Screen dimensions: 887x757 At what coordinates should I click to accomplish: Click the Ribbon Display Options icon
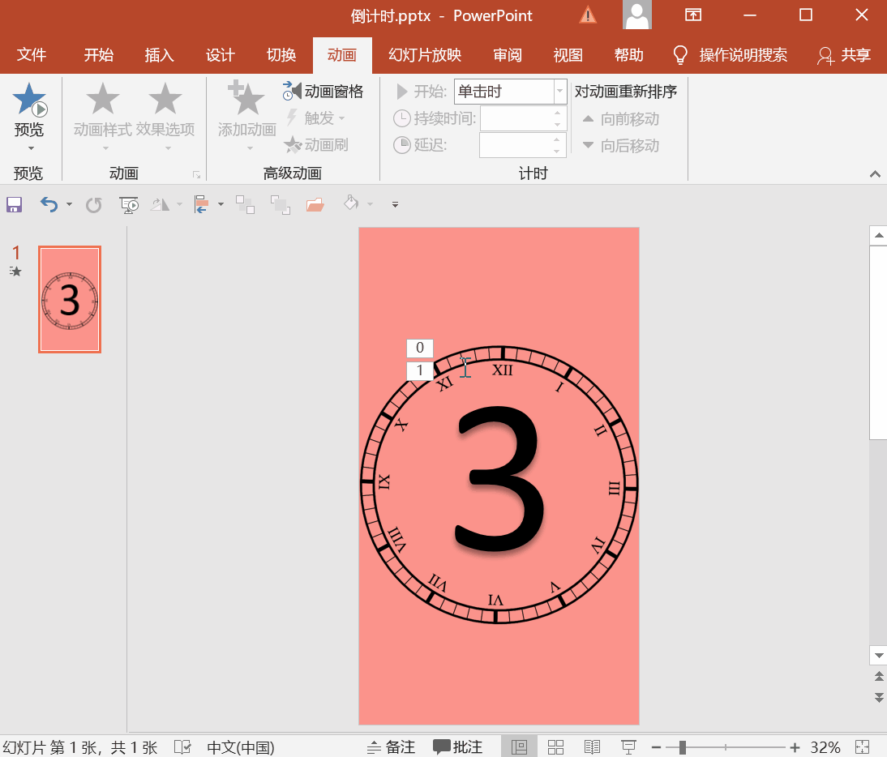pyautogui.click(x=693, y=15)
